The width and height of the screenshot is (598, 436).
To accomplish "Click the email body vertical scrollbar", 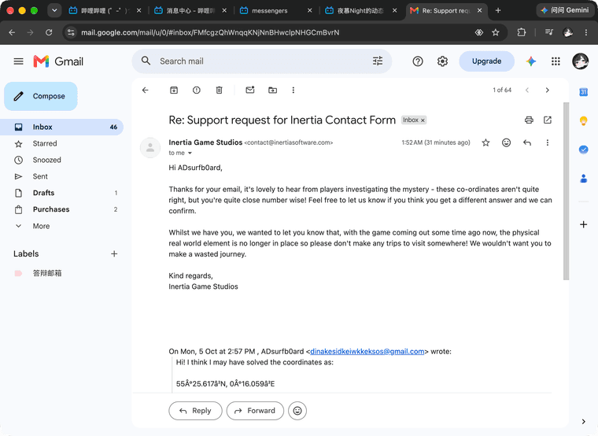I will click(566, 190).
